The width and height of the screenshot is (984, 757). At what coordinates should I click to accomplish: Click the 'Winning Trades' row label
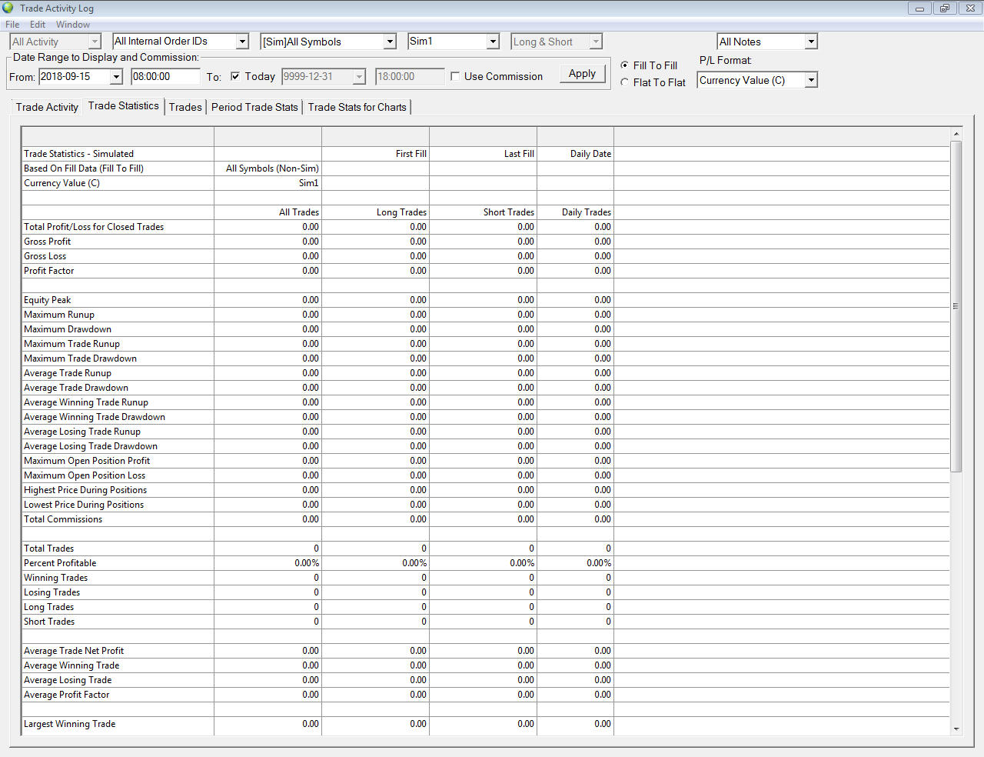[x=55, y=578]
